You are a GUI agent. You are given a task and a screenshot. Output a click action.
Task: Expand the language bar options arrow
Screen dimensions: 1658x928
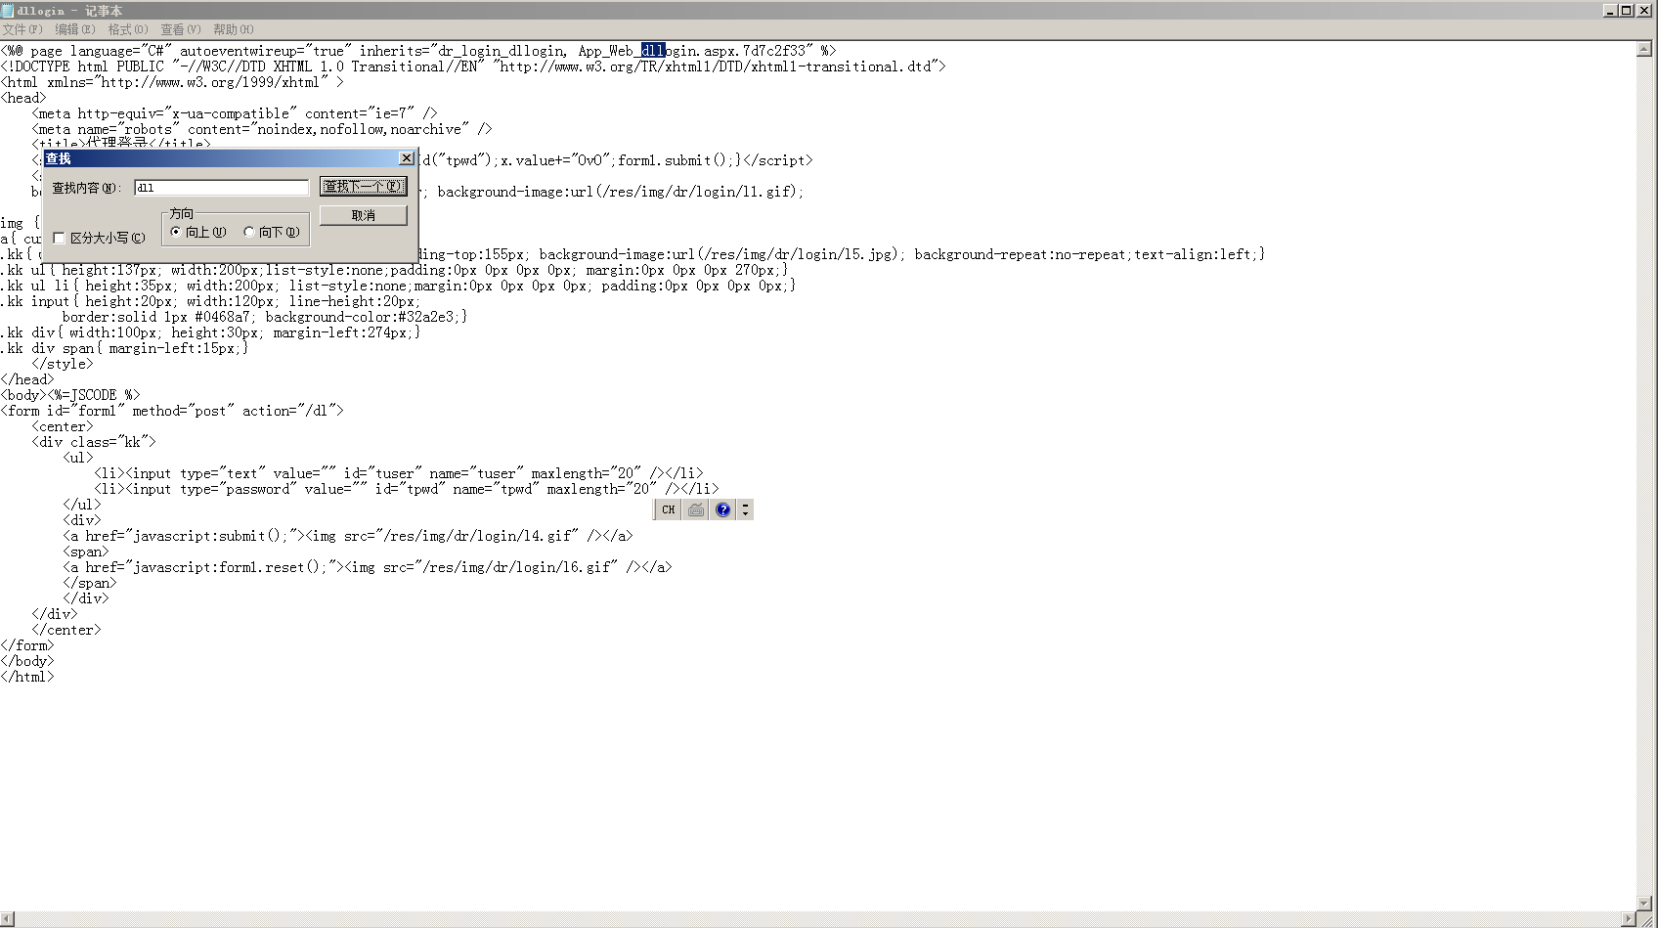(x=745, y=509)
